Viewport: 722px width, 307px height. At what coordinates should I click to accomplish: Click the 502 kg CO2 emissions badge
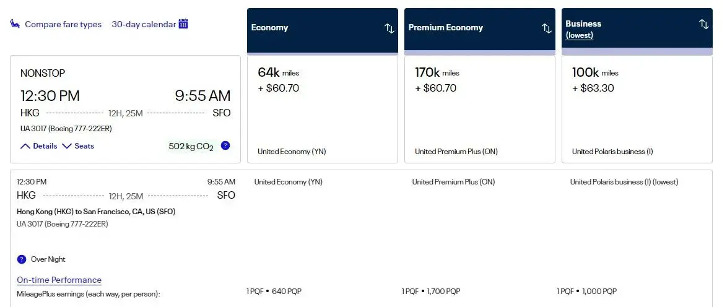tap(191, 147)
